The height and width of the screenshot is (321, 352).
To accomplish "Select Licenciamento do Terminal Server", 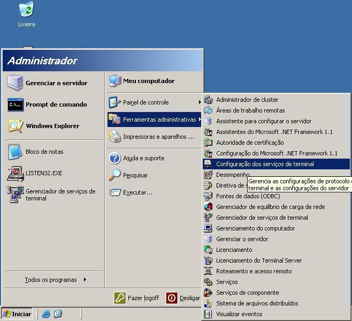I will [x=258, y=260].
